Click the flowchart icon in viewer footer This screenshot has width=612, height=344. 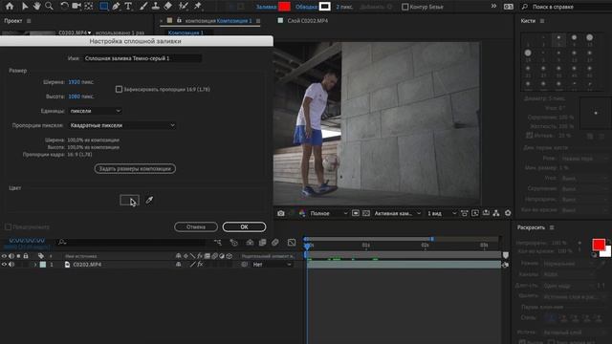[x=496, y=213]
